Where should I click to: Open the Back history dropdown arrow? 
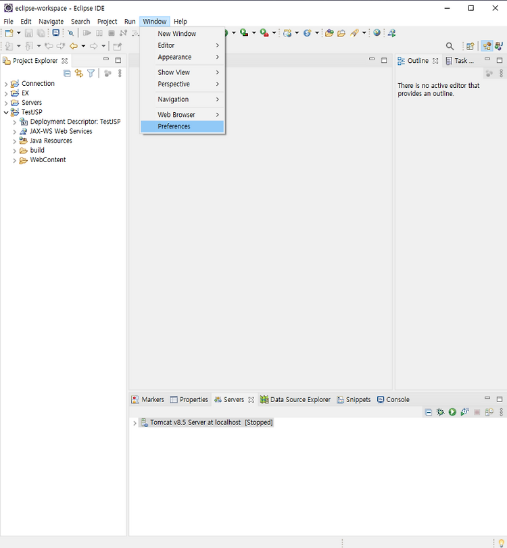[84, 46]
